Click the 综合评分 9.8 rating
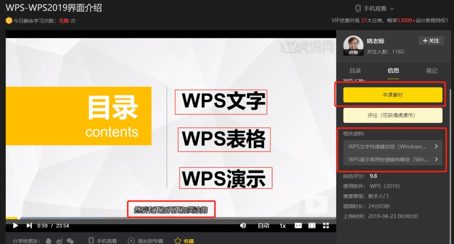 click(x=360, y=176)
